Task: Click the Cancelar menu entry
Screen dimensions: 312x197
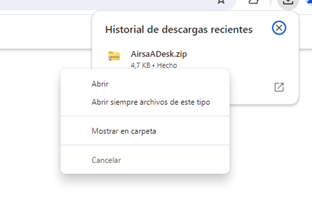Action: 145,160
